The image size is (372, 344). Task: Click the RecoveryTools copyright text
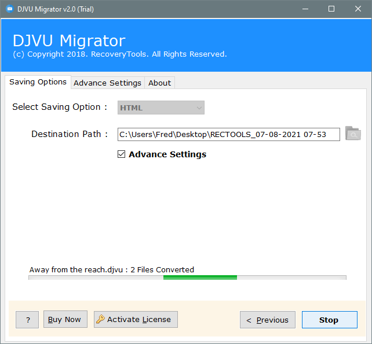click(120, 54)
